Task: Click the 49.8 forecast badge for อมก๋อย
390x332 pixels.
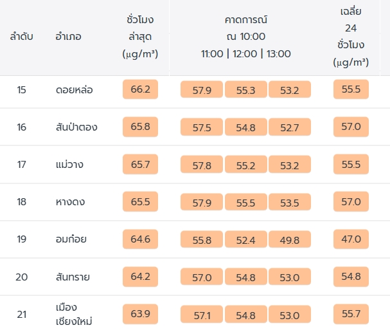Action: coord(290,240)
